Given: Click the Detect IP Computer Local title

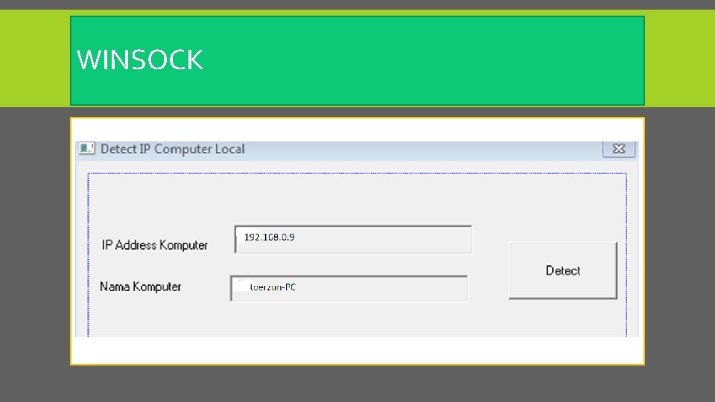Looking at the screenshot, I should click(172, 149).
